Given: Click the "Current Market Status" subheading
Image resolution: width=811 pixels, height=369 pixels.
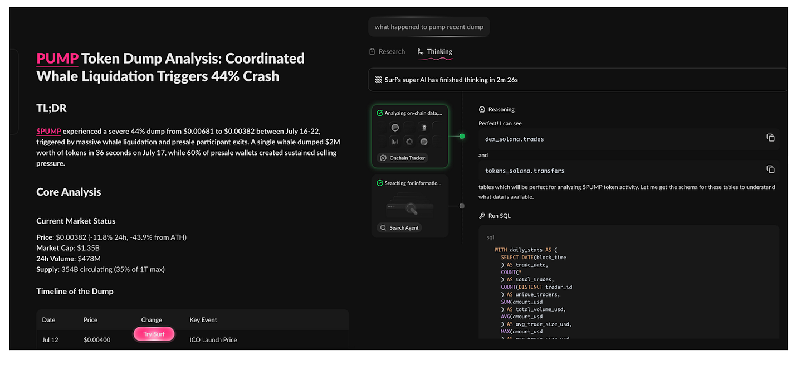Looking at the screenshot, I should pyautogui.click(x=76, y=221).
